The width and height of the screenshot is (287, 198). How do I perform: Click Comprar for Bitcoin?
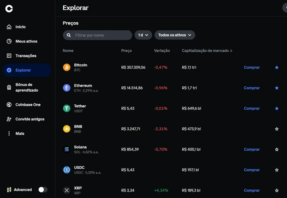click(x=252, y=67)
